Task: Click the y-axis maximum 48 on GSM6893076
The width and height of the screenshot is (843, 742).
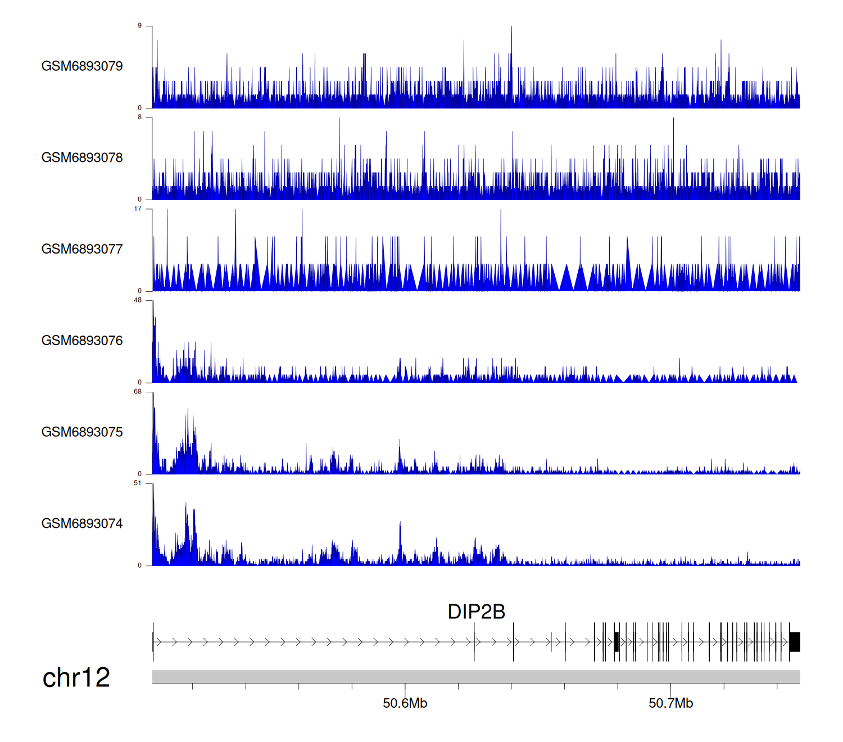Action: pyautogui.click(x=138, y=300)
